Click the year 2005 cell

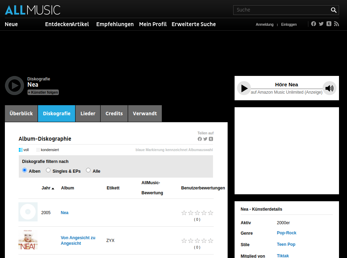click(x=46, y=213)
